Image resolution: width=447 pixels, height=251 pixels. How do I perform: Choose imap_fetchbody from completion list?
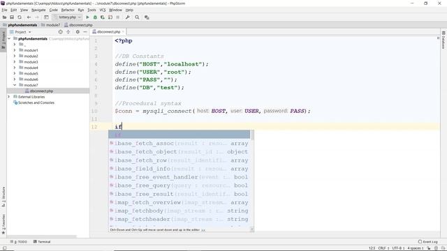179,211
